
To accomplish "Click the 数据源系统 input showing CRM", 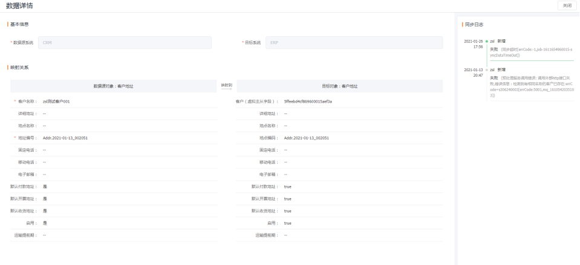I will pyautogui.click(x=125, y=42).
